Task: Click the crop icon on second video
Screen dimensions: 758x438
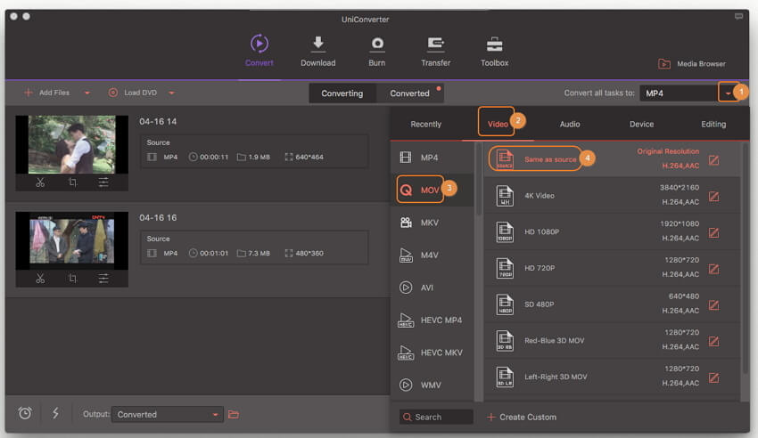Action: [x=72, y=278]
